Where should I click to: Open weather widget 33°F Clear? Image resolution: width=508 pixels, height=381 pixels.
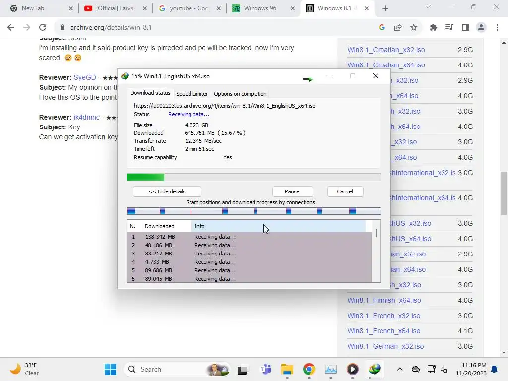coord(24,369)
